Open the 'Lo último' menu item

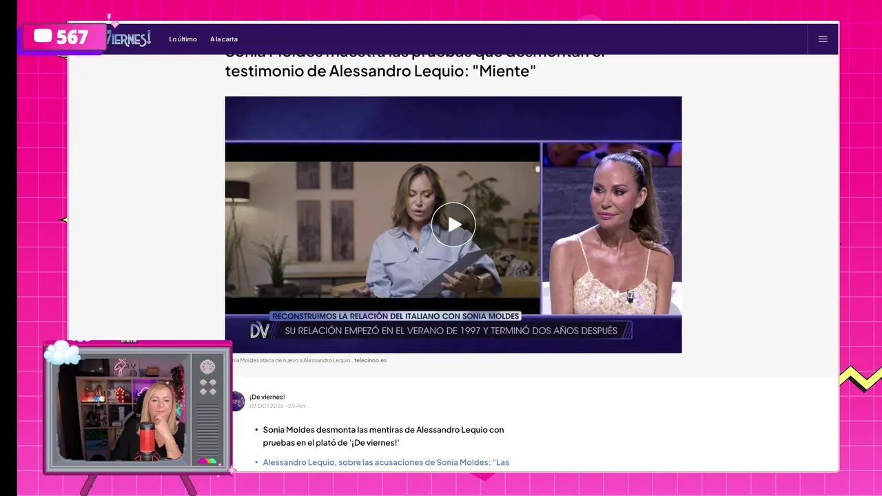coord(183,39)
